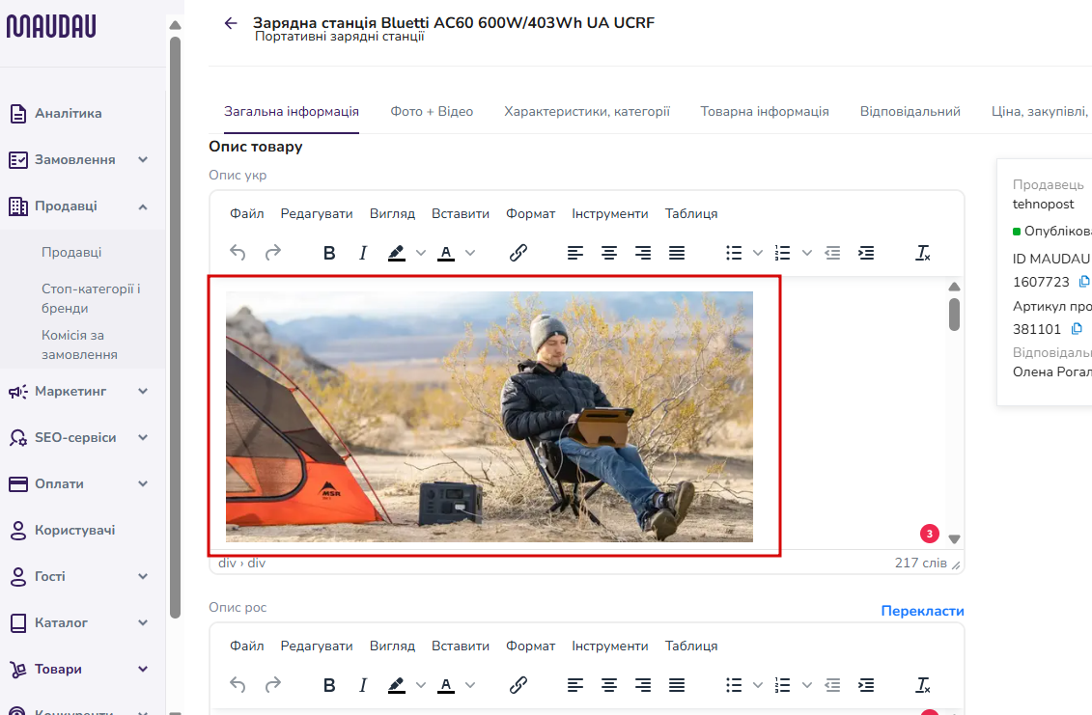Select the camping image in Опис укр editor
This screenshot has width=1092, height=715.
coord(489,416)
